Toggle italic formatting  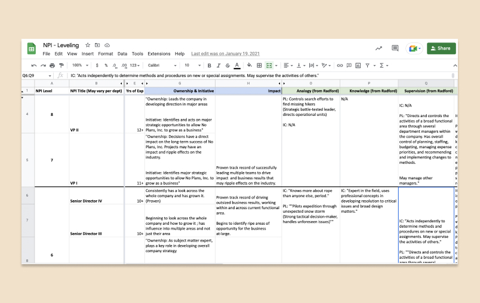[x=219, y=65]
